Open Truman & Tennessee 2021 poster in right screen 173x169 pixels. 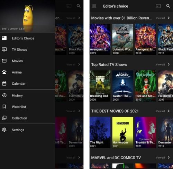[145, 132]
